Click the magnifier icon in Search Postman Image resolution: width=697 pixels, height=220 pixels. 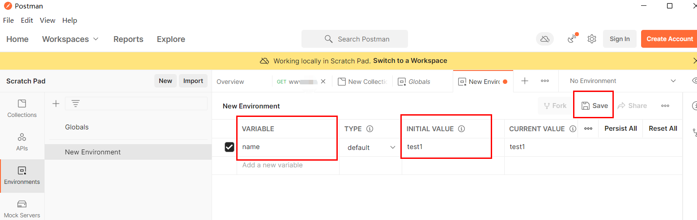328,39
